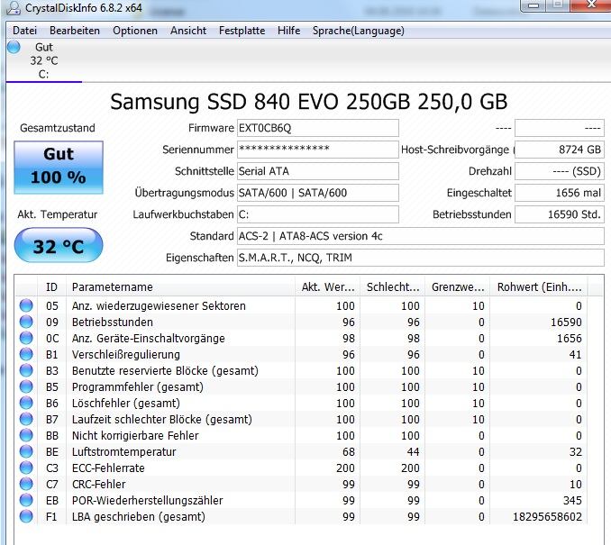Screen dimensions: 611x545
Task: Click the Gut 100 % health status button
Action: click(x=59, y=168)
